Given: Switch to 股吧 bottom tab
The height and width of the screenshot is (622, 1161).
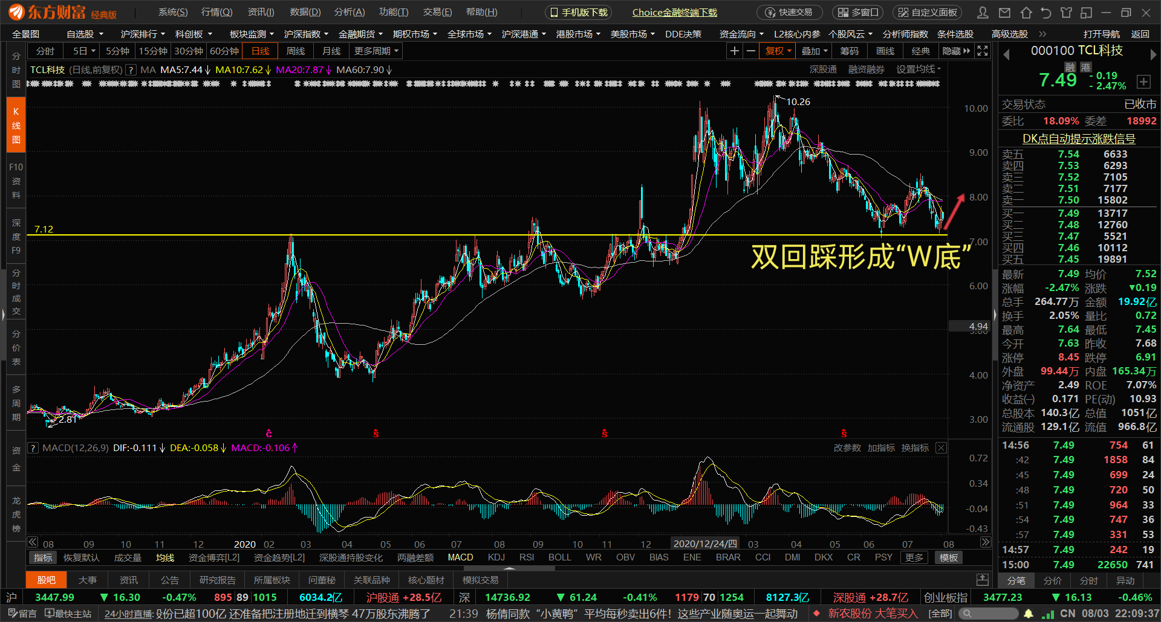Looking at the screenshot, I should [x=46, y=580].
